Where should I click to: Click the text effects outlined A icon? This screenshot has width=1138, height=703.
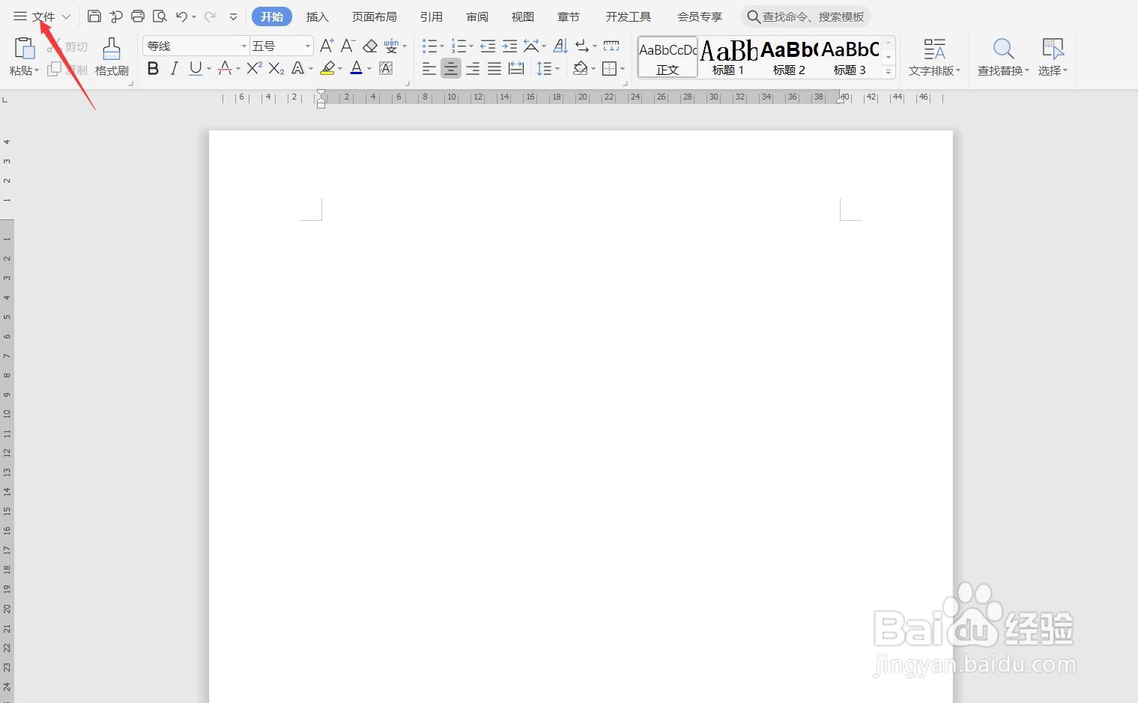click(x=297, y=69)
